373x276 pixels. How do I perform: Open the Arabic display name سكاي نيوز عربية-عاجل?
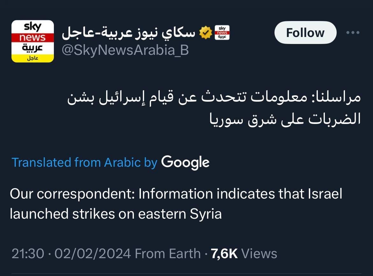[x=128, y=33]
